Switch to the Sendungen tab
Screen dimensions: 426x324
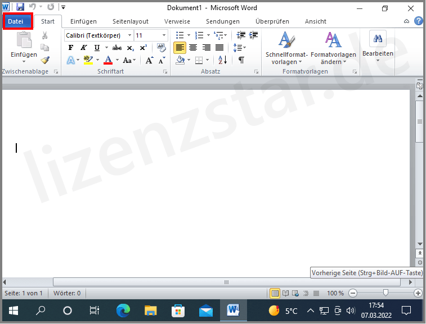pos(223,21)
